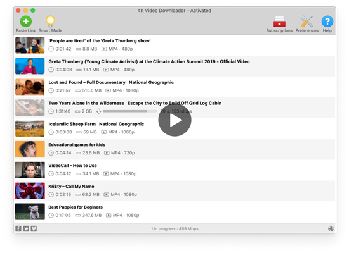The height and width of the screenshot is (253, 349).
Task: Click title "'People are tired' of the 'Greta Thunberg show'"
Action: 100,41
